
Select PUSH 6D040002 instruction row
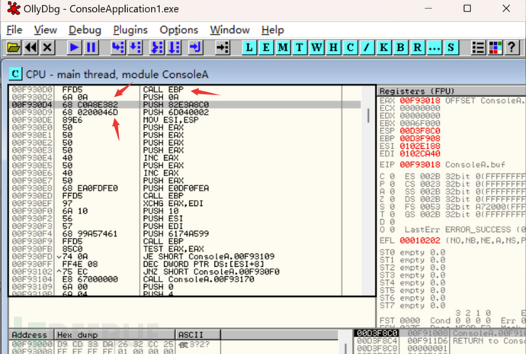click(x=184, y=112)
